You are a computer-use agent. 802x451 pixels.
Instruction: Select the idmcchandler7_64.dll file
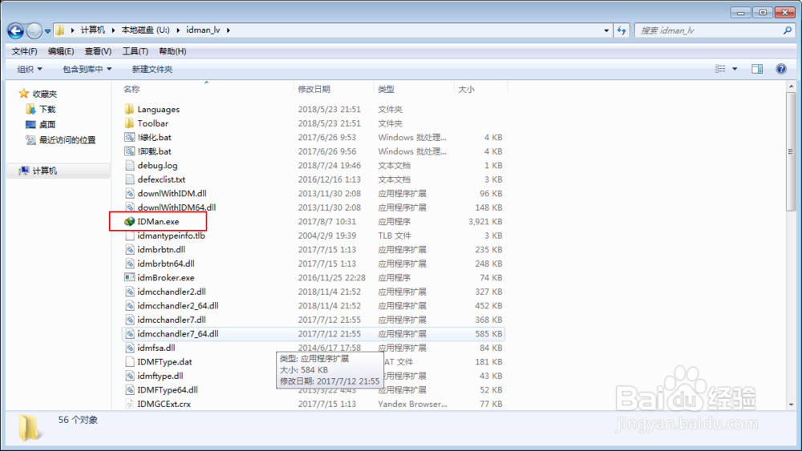tap(178, 334)
